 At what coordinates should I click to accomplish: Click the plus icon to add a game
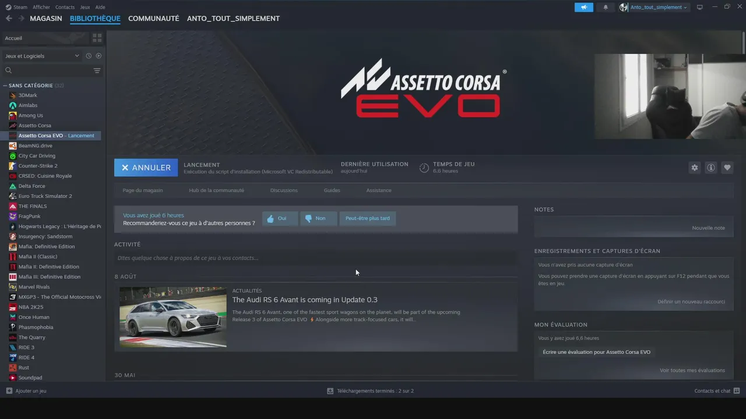point(9,391)
